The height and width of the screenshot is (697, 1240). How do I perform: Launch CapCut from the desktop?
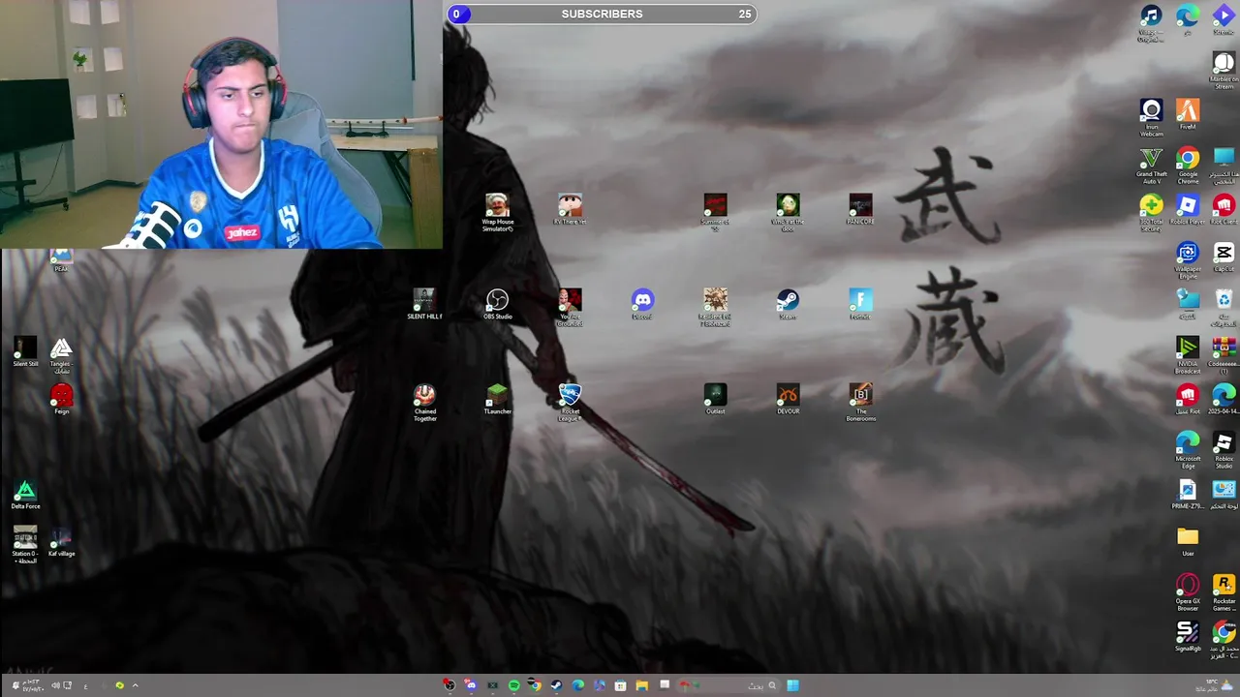coord(1224,257)
